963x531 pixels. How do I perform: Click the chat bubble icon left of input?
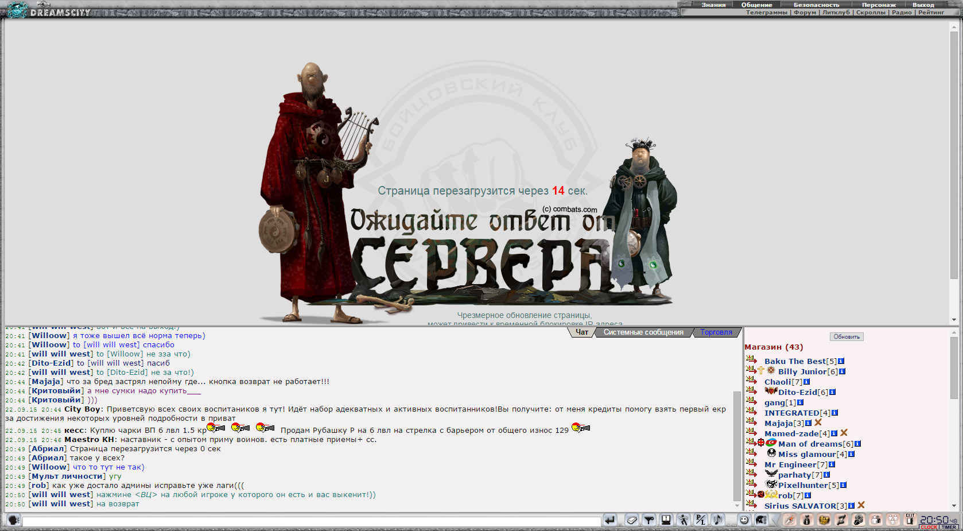pos(14,520)
